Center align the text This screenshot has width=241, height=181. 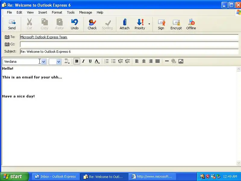click(144, 61)
